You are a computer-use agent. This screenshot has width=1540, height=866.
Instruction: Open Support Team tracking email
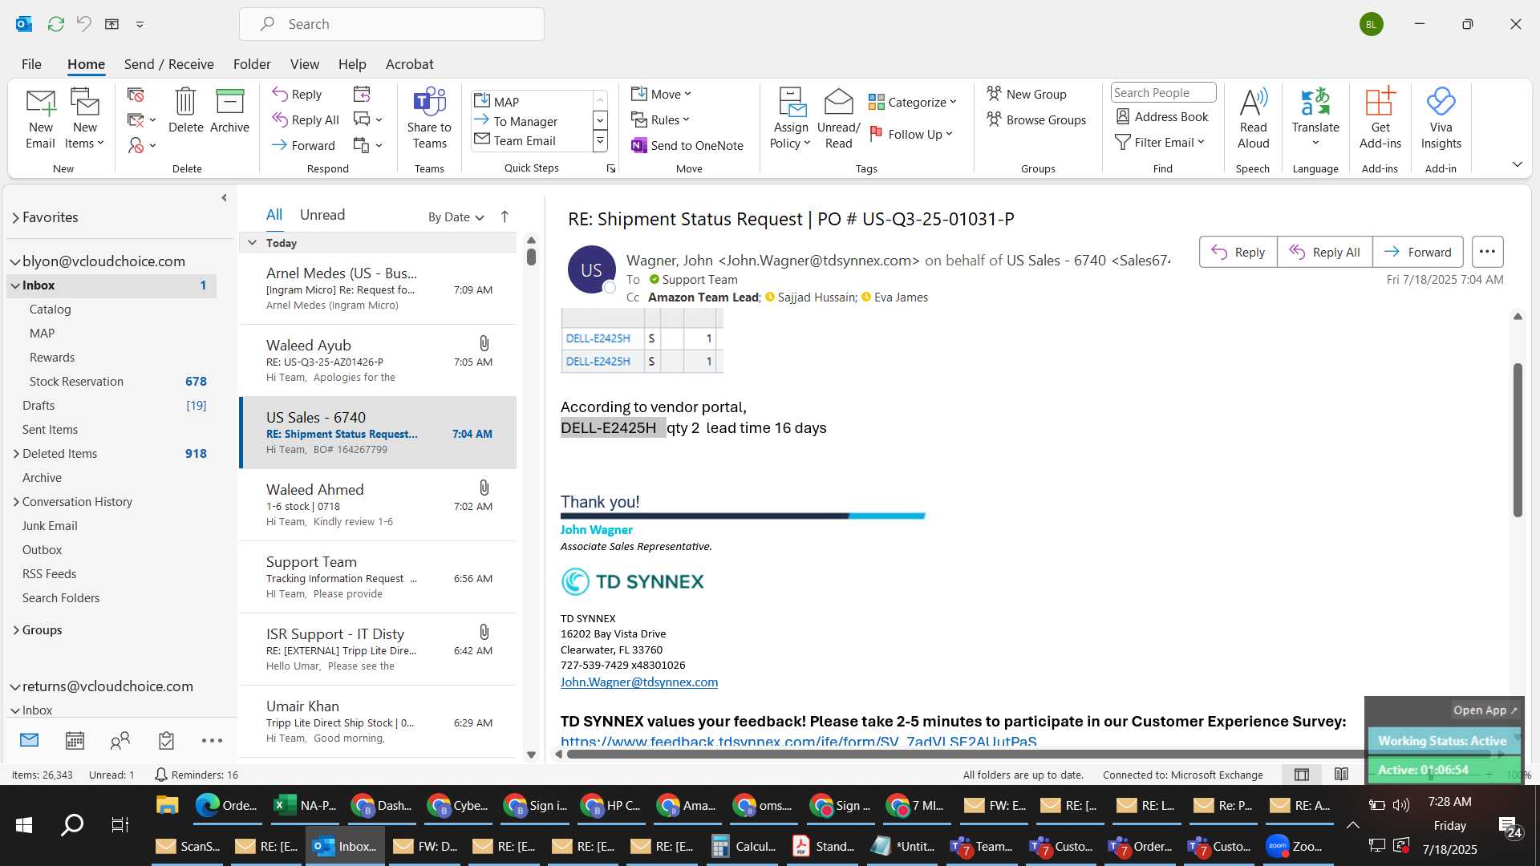coord(378,577)
